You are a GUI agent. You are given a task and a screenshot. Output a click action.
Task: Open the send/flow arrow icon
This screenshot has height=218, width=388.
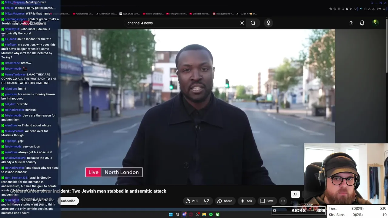click(351, 9)
